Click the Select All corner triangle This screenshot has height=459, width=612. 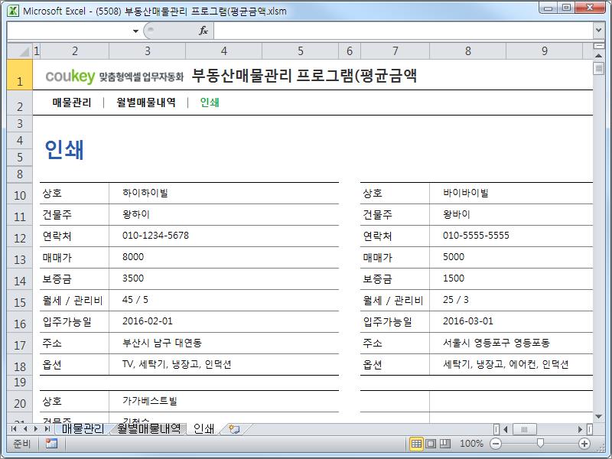click(20, 50)
